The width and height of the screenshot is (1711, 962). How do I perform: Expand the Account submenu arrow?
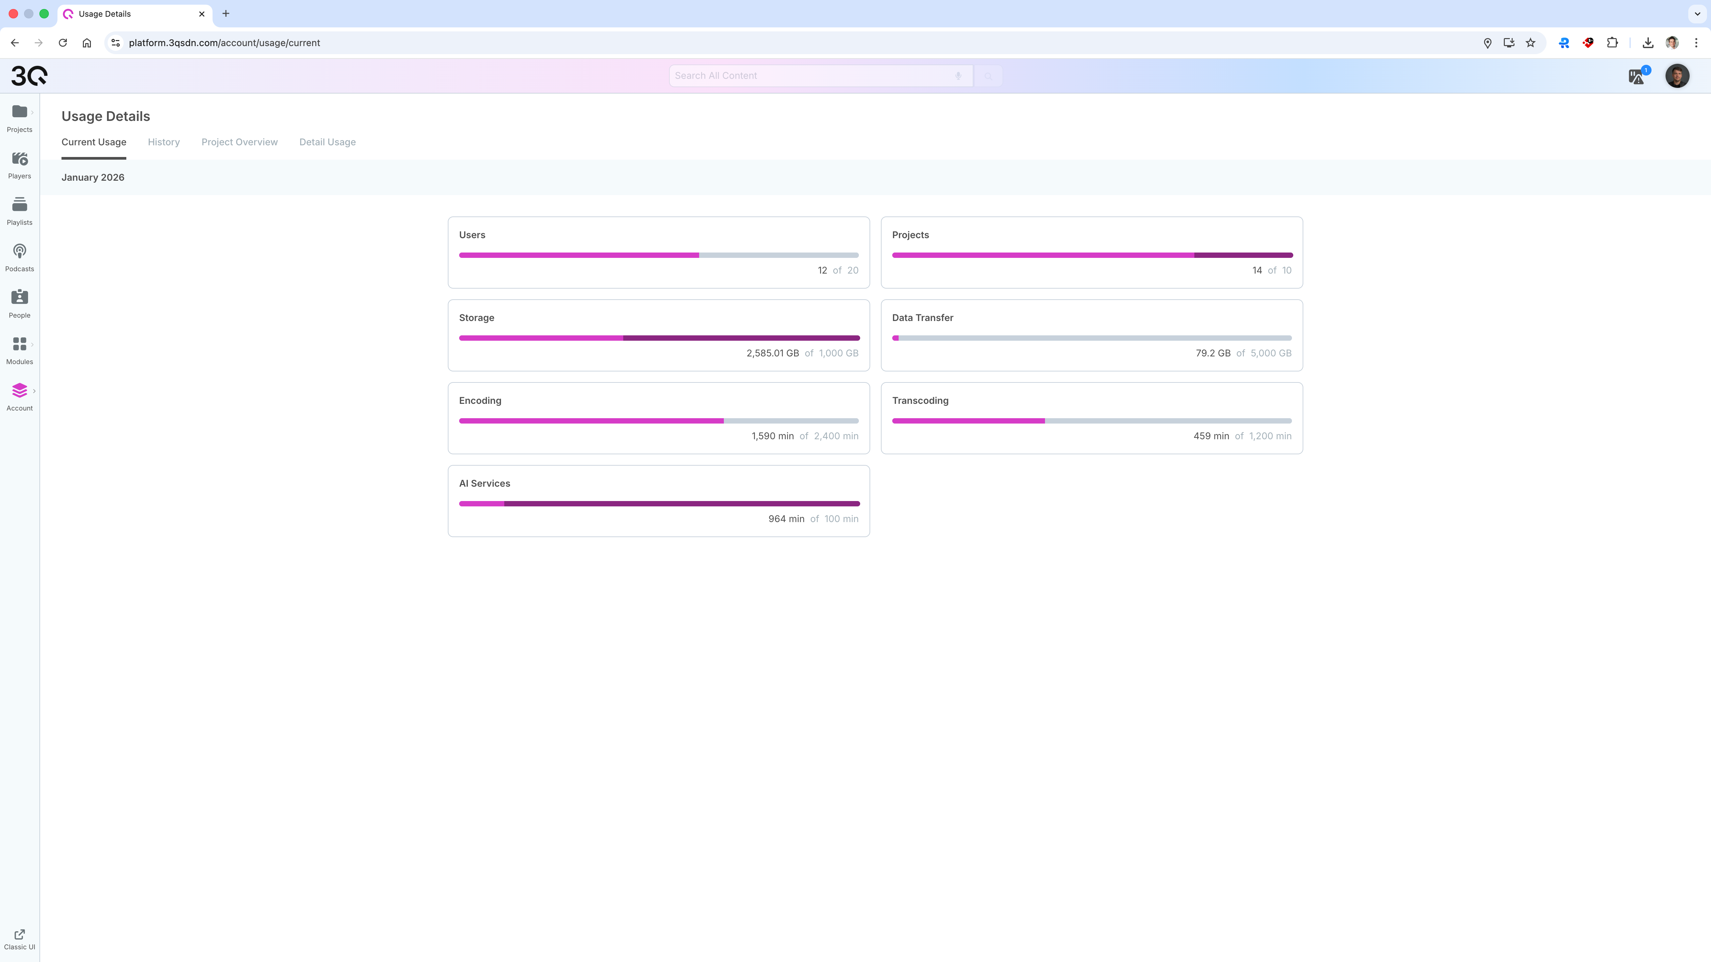[34, 391]
